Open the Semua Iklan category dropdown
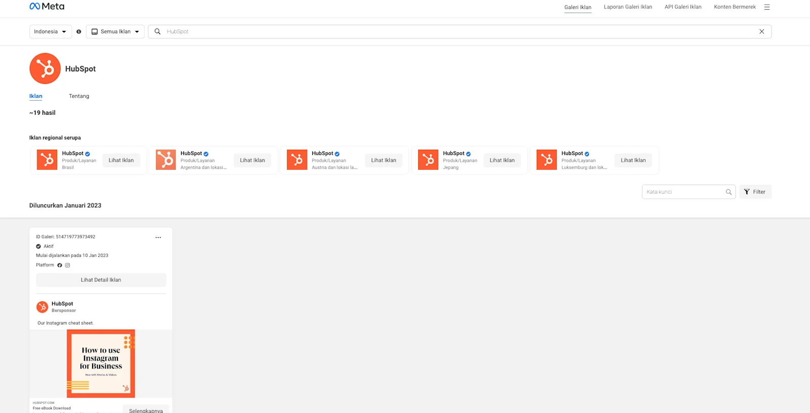Viewport: 810px width, 413px height. [115, 31]
